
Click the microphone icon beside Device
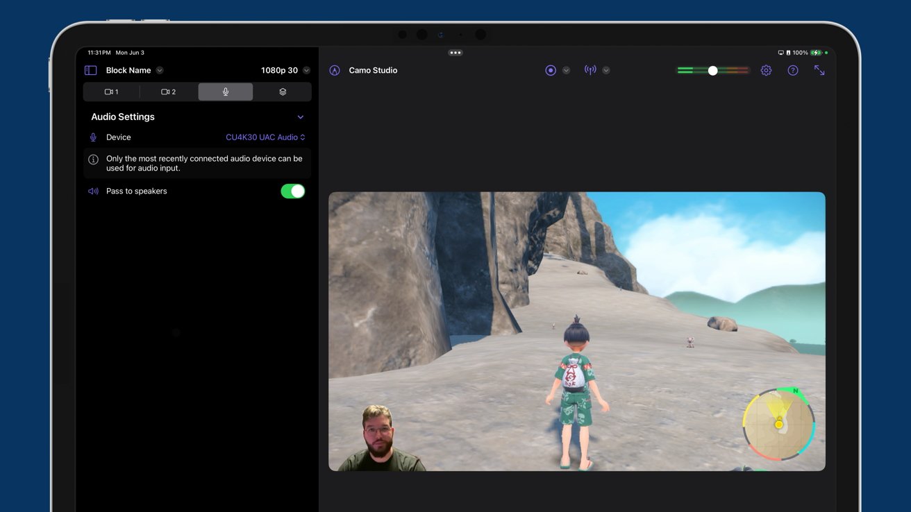(x=93, y=137)
